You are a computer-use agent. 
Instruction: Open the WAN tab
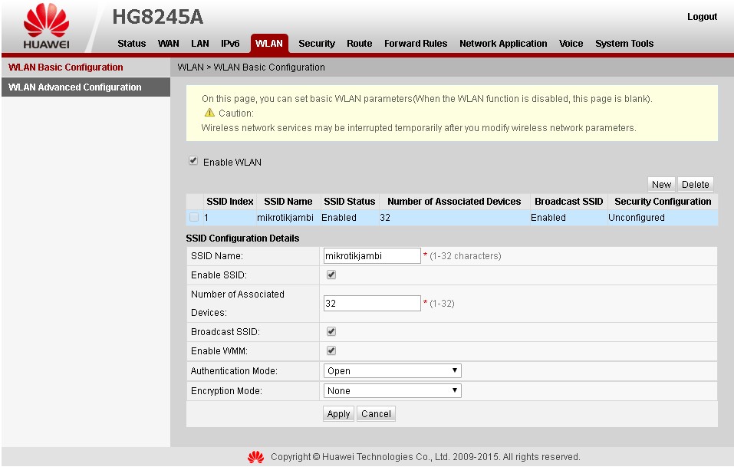[169, 44]
